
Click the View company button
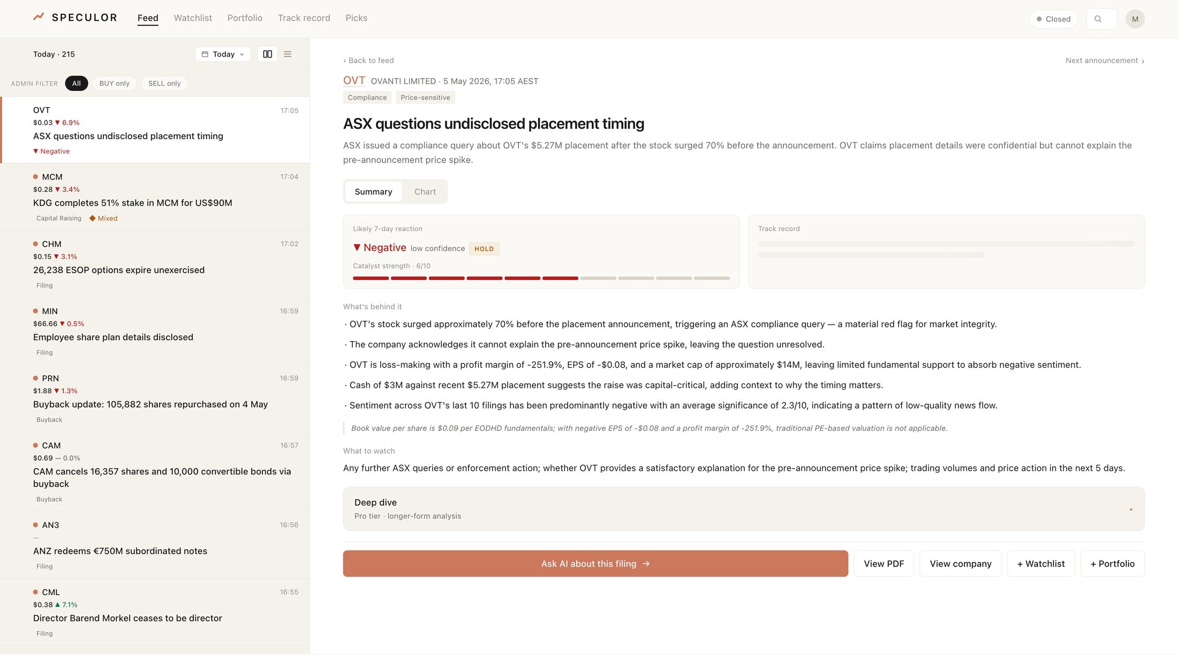(x=961, y=563)
